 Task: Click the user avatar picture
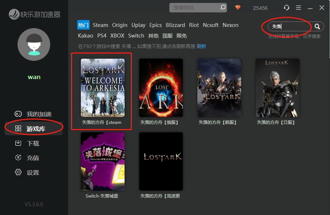[34, 44]
